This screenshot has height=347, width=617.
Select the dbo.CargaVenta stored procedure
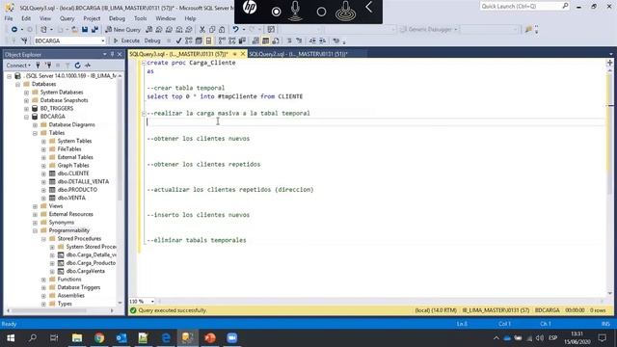pos(86,271)
